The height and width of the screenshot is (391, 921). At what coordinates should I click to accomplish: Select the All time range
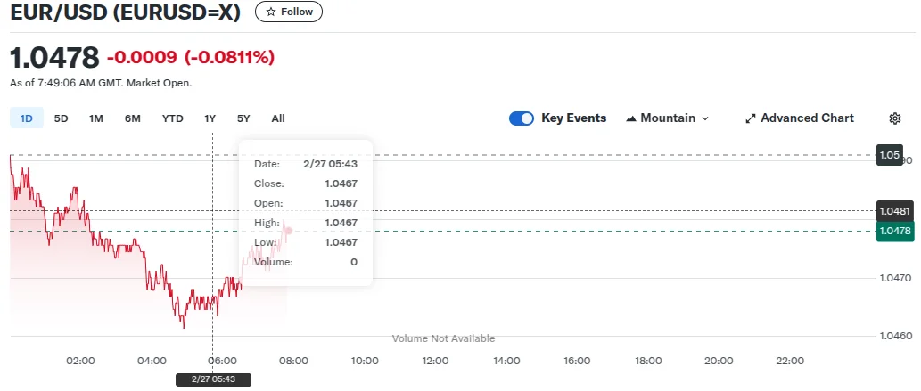278,118
